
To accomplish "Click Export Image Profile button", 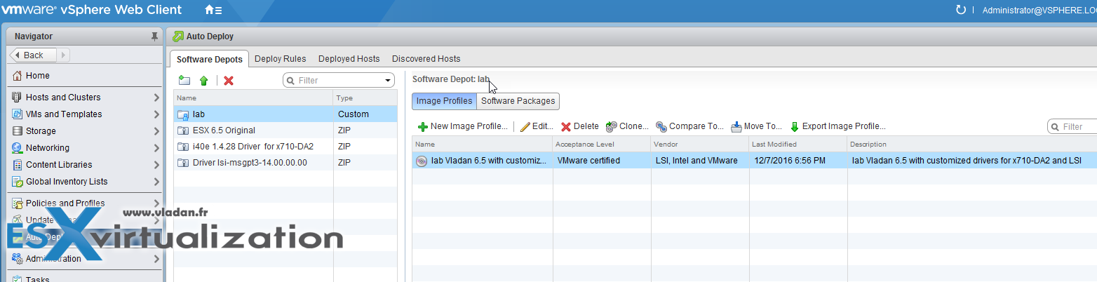I will click(x=837, y=126).
